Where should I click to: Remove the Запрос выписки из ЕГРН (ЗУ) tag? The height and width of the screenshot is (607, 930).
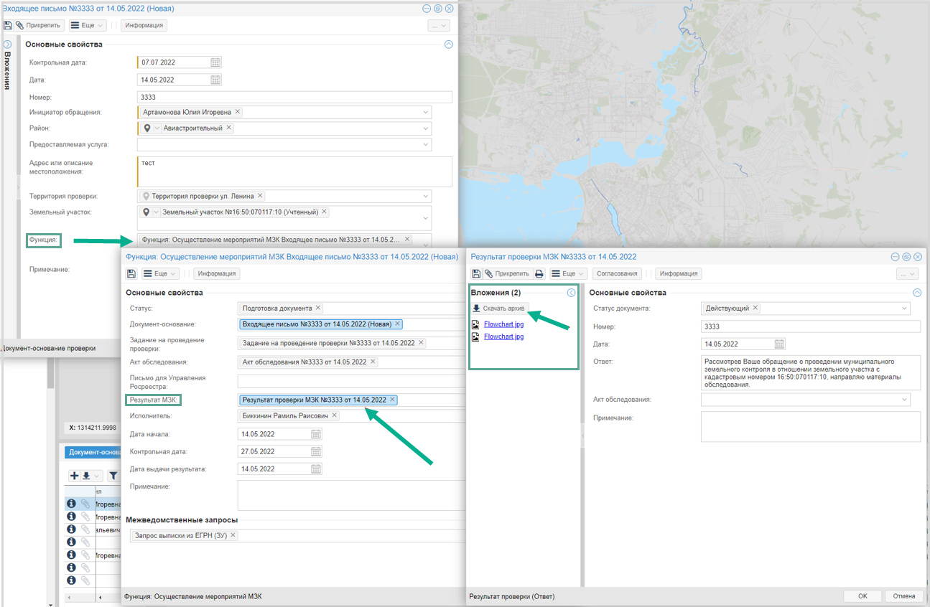point(233,535)
